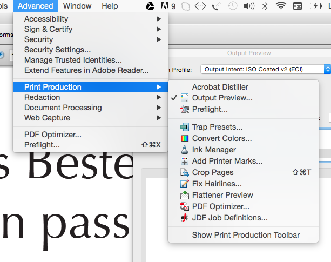
Task: Click the JDF Job Definitions... label
Action: (x=230, y=218)
